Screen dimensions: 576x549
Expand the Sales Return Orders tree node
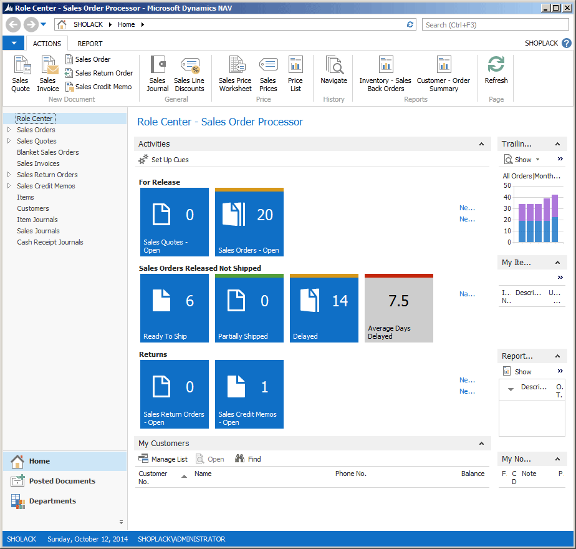coord(9,175)
